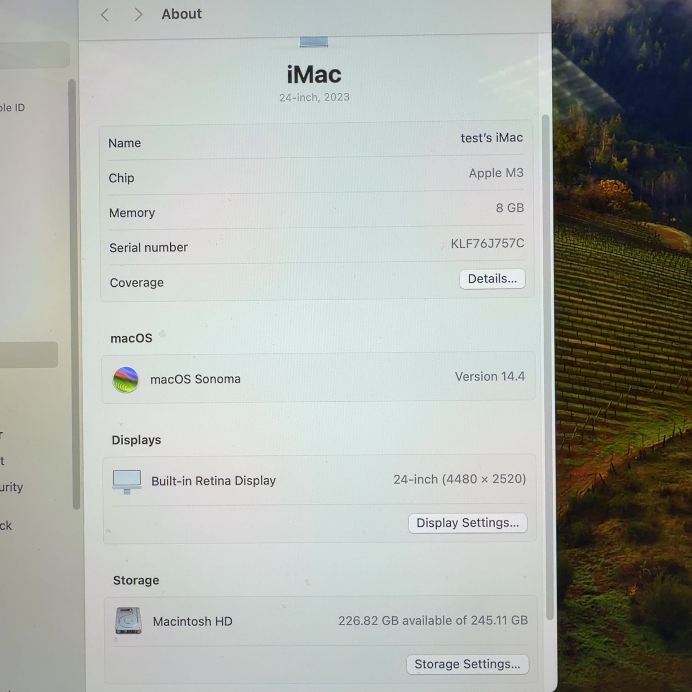The height and width of the screenshot is (692, 692).
Task: Open the Apple ID sidebar item
Action: 13,108
